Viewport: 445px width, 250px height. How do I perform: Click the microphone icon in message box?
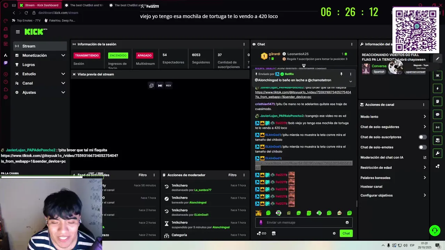click(261, 223)
